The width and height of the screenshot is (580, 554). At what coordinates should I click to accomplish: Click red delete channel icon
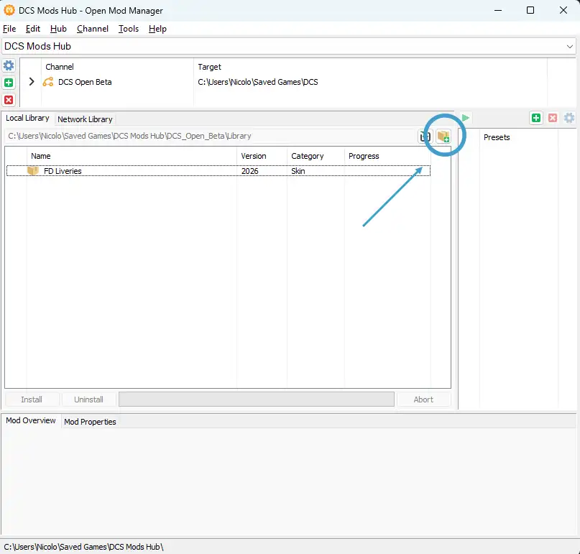coord(9,100)
